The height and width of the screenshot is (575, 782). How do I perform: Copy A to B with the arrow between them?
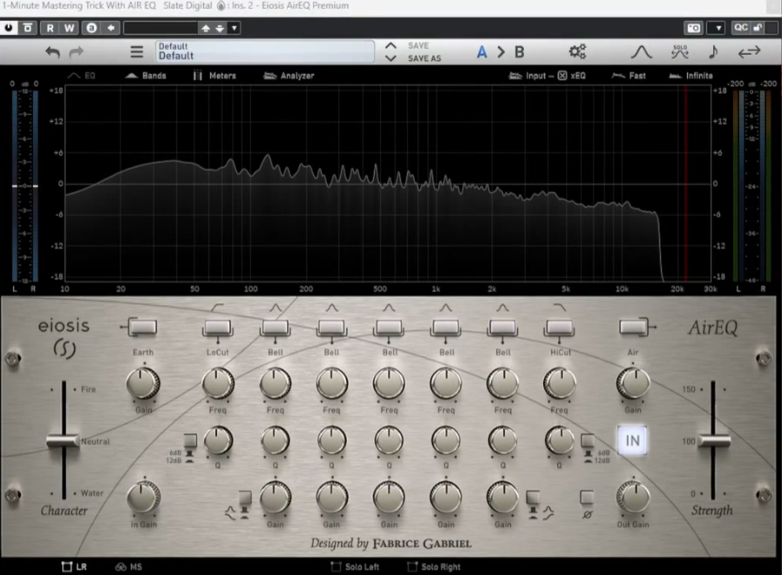[500, 51]
